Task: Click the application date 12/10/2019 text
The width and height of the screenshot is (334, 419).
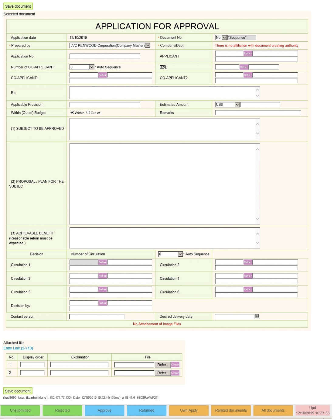Action: [78, 37]
